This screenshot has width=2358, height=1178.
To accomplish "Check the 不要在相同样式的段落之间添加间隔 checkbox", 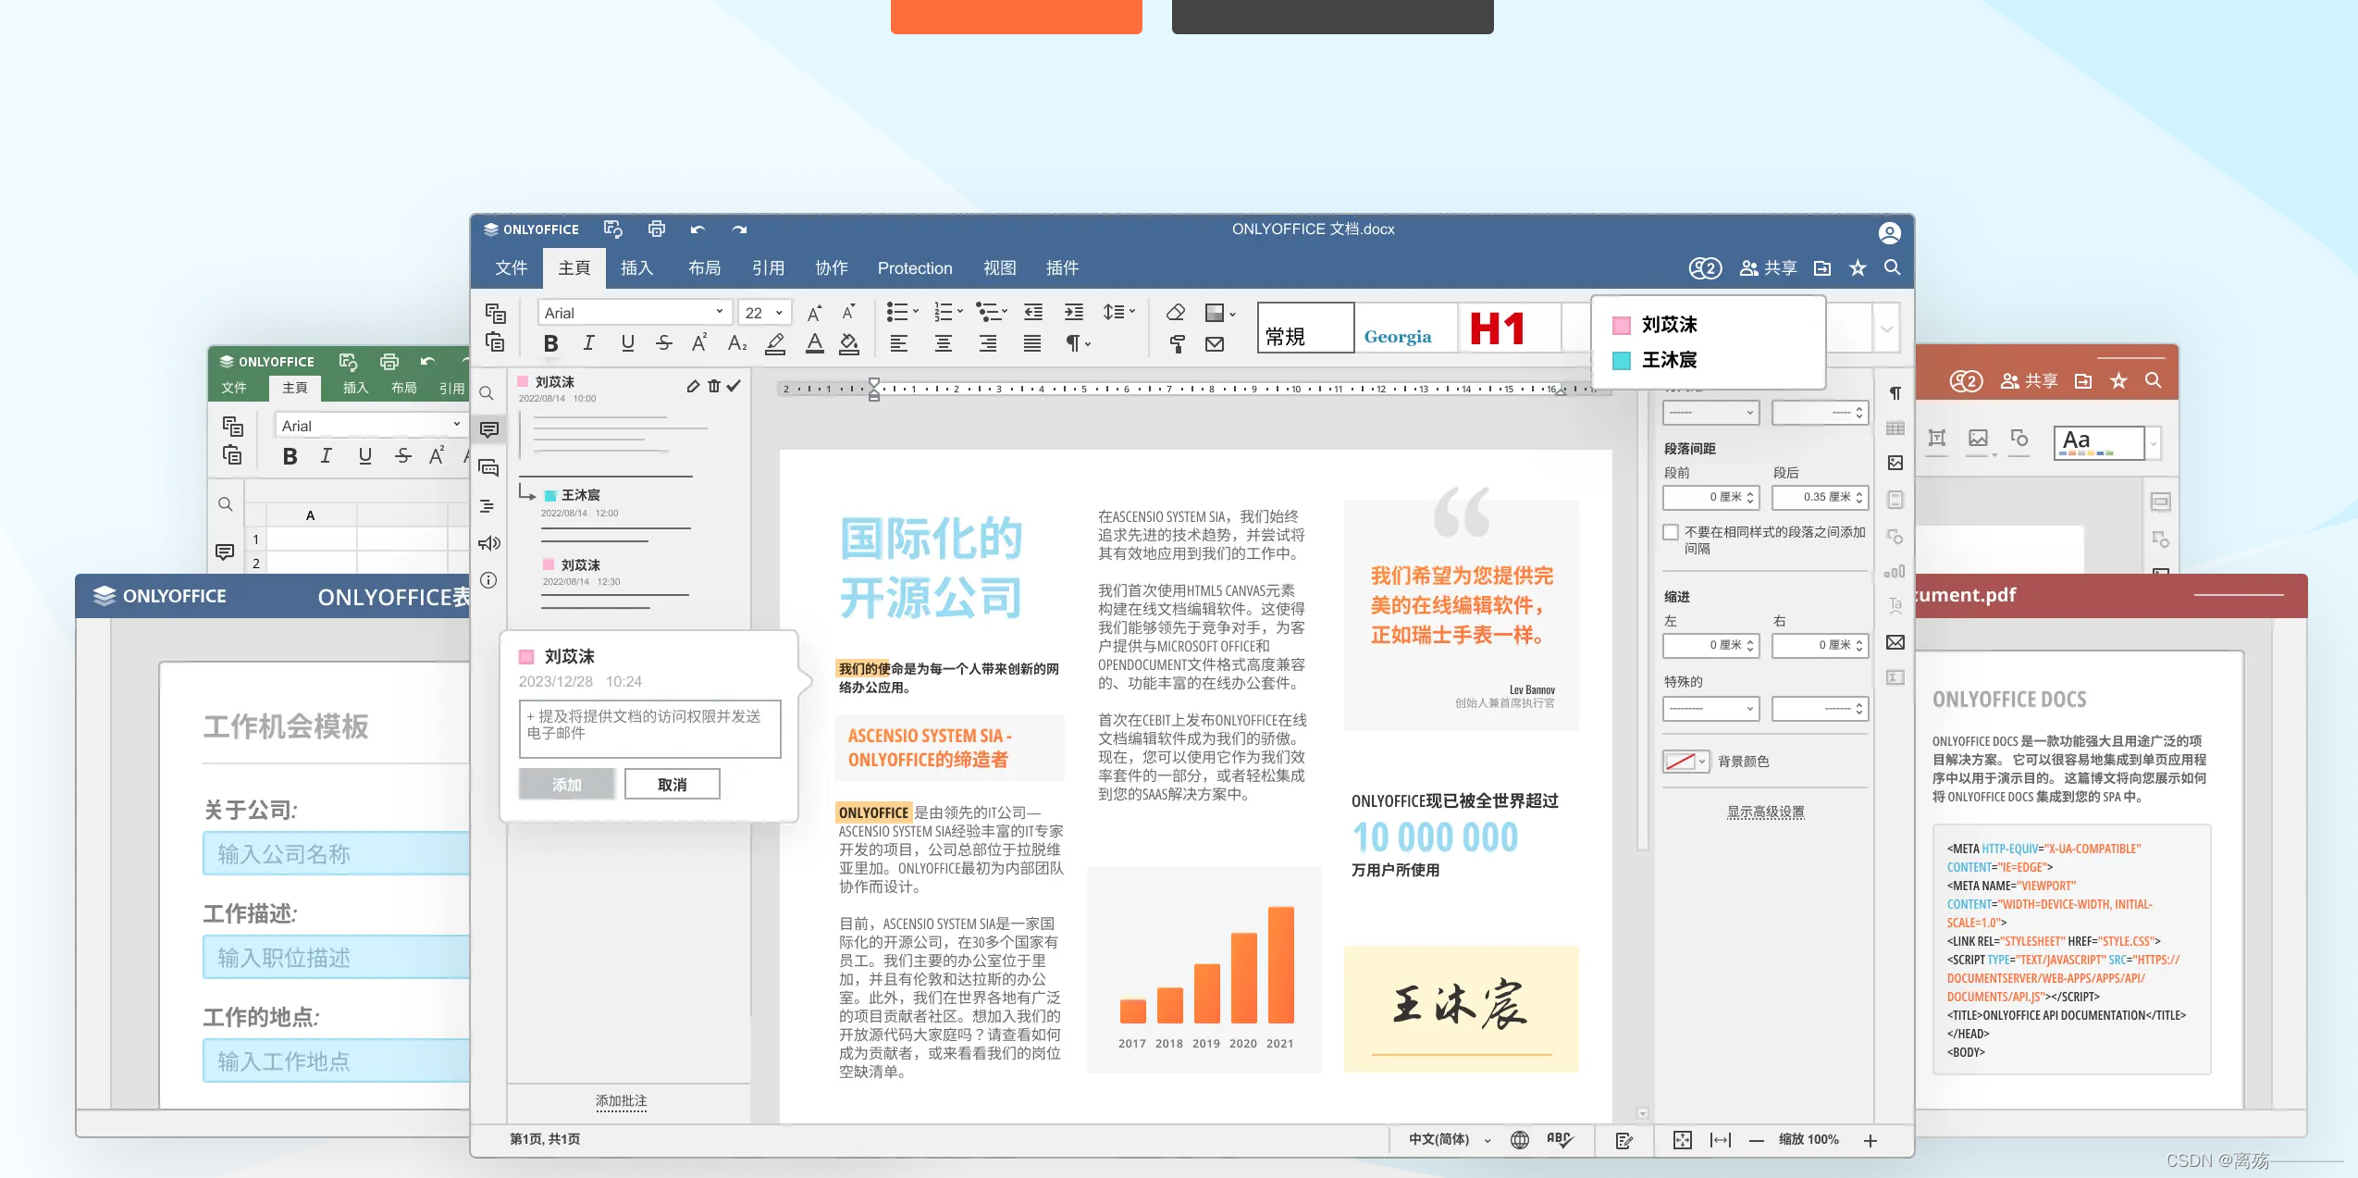I will click(1671, 532).
